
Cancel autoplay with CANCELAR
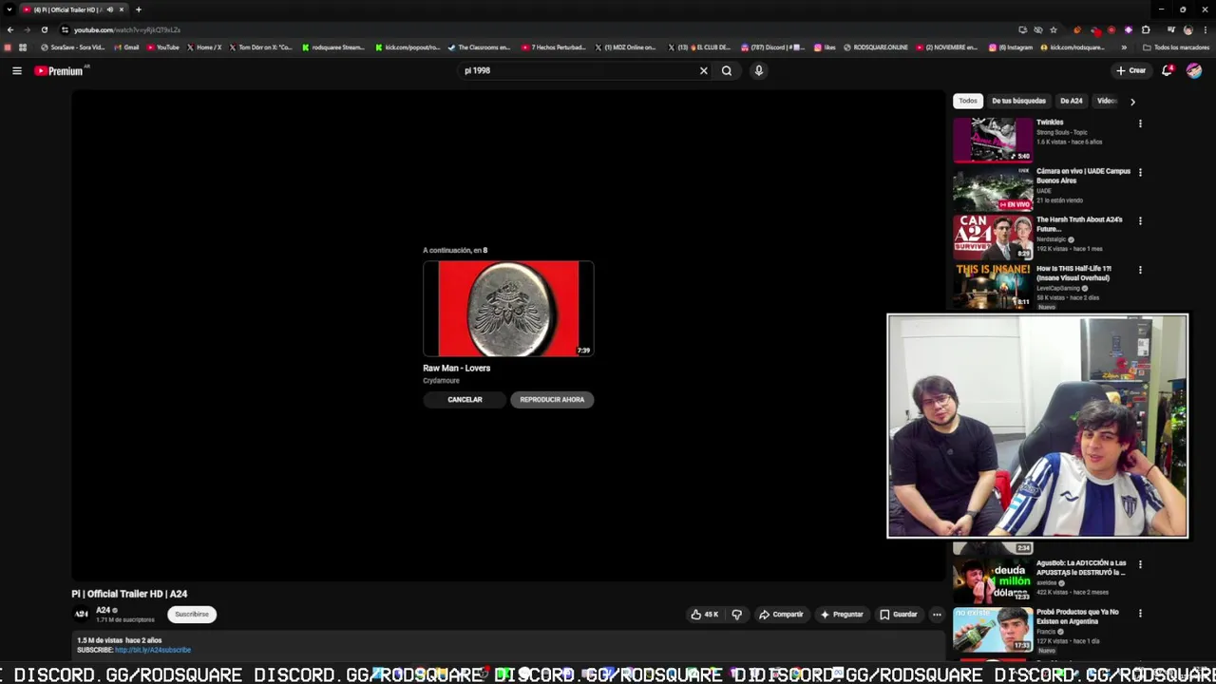tap(465, 400)
